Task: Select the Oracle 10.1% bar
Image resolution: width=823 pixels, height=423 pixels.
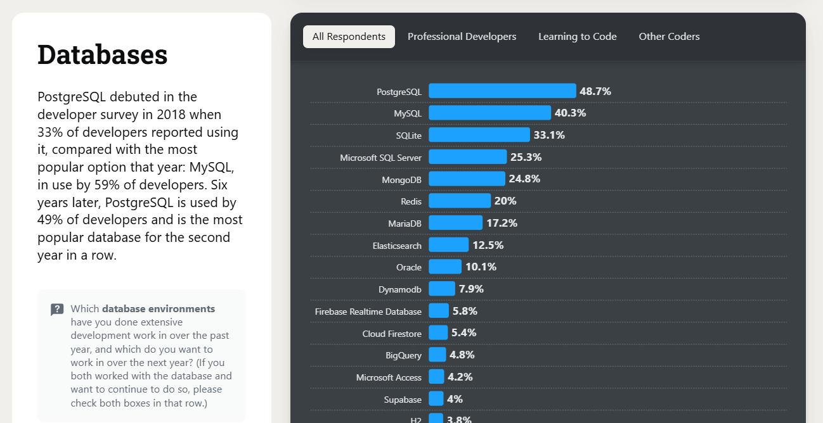Action: tap(444, 267)
